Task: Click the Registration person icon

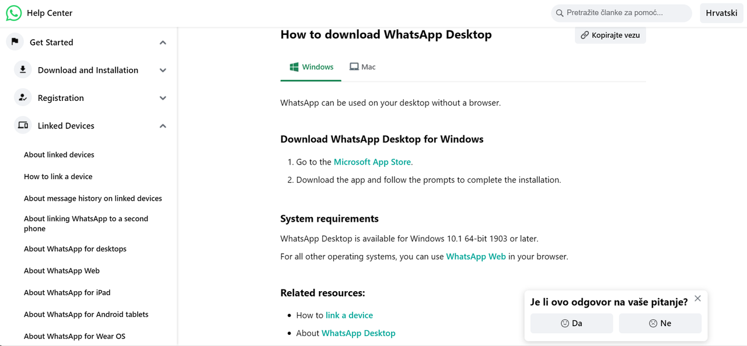Action: point(23,97)
